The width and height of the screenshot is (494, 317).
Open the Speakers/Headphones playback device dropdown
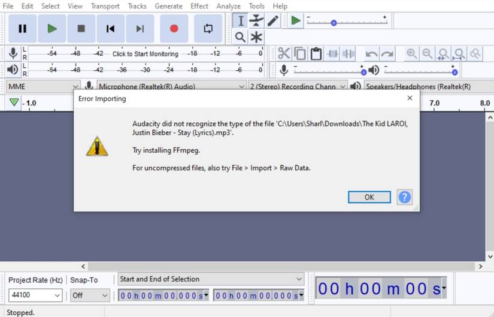429,86
